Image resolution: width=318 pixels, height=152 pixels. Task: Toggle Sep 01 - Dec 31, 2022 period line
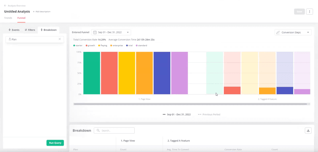pyautogui.click(x=176, y=114)
